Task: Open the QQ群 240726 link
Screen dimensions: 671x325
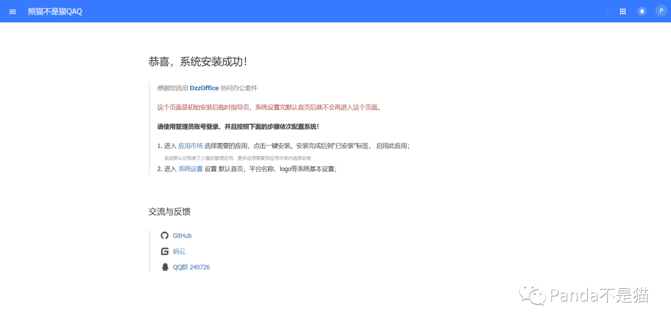Action: [191, 267]
